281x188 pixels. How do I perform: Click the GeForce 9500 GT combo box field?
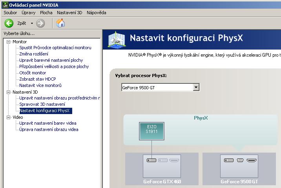(x=161, y=87)
